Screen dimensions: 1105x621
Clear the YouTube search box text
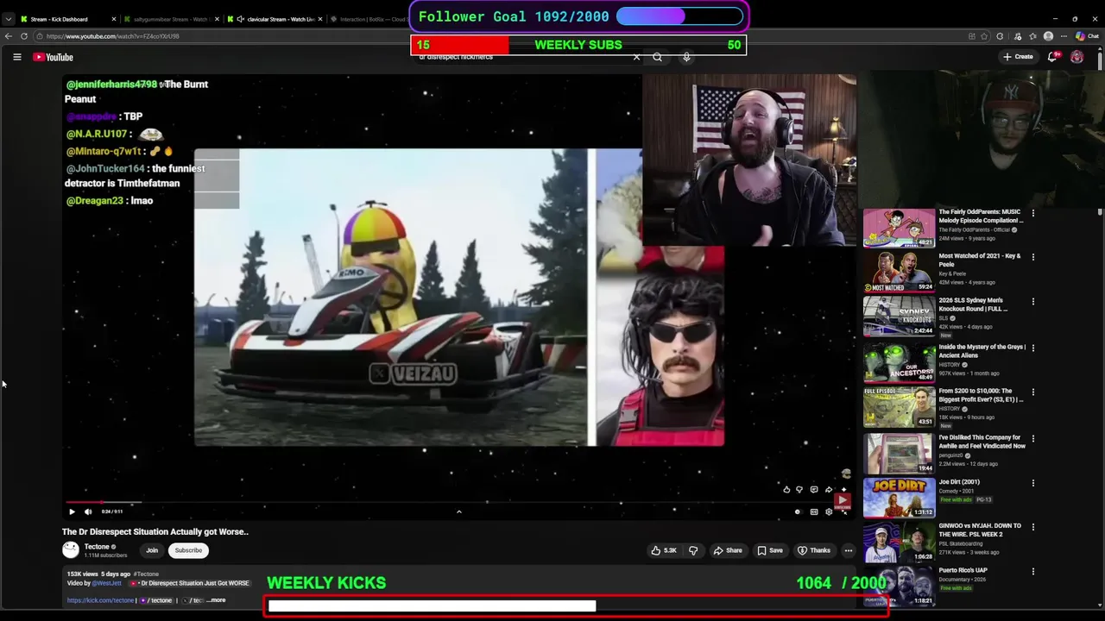[636, 57]
